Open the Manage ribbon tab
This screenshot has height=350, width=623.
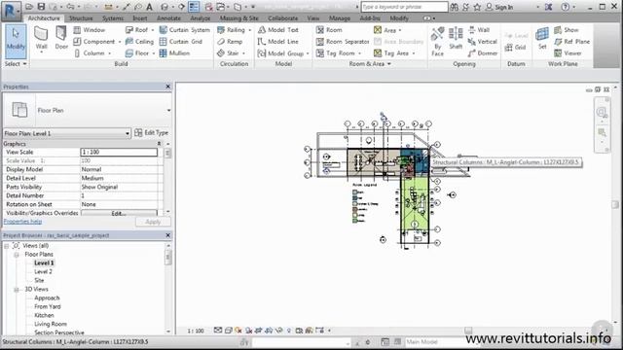(x=340, y=18)
